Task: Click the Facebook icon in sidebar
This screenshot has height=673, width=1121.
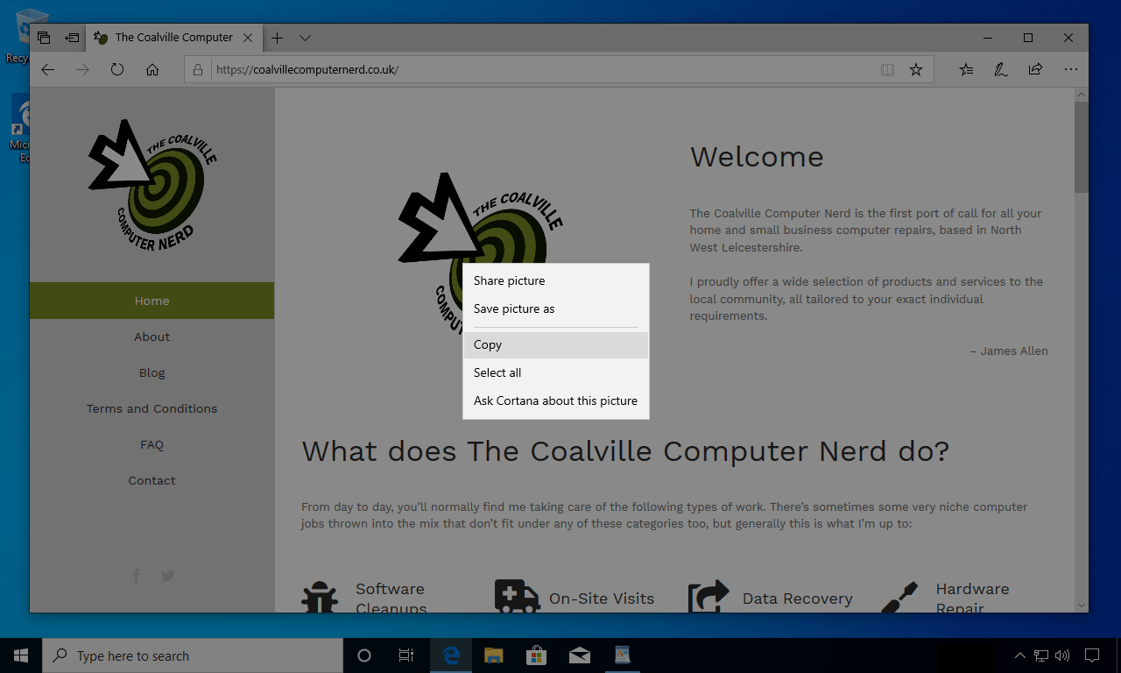Action: 137,576
